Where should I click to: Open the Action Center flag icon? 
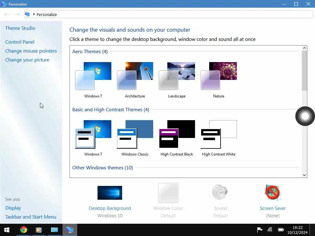[x=260, y=230]
